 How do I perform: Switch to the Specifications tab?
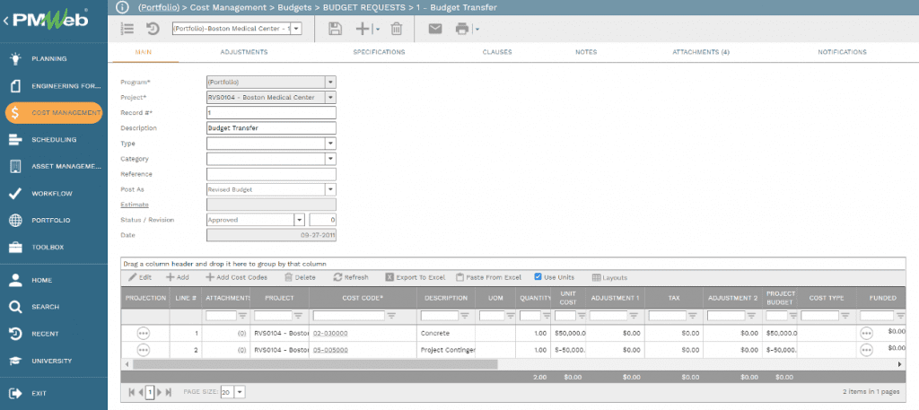[379, 52]
